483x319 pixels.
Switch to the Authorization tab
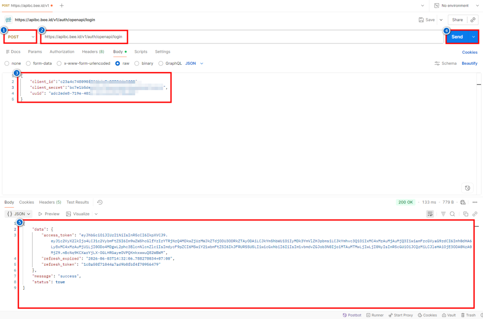(x=62, y=52)
